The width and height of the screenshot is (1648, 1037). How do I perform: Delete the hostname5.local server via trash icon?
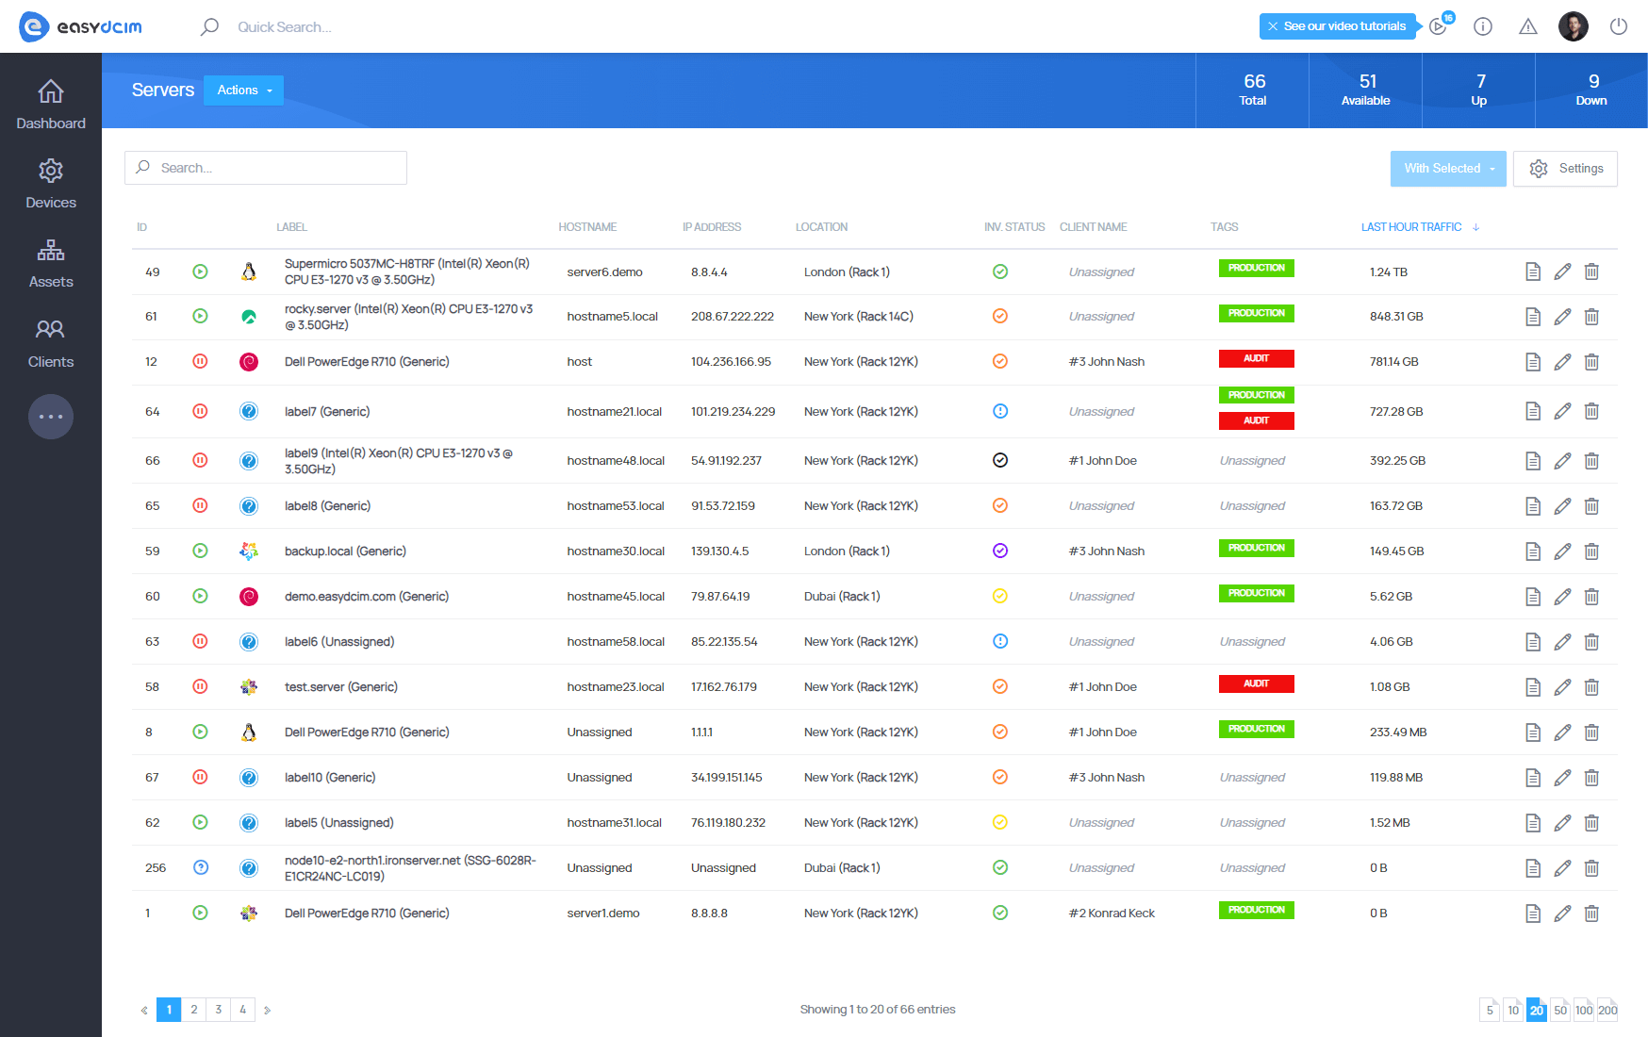tap(1591, 317)
